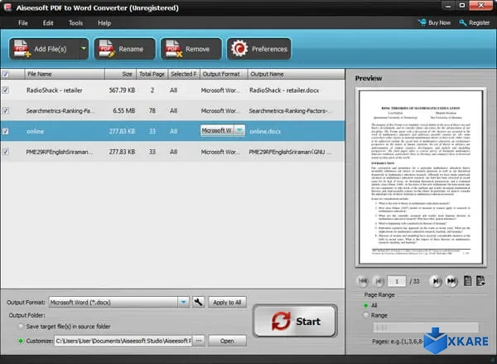The image size is (497, 364).
Task: Click the Output Name column header
Action: (x=296, y=74)
